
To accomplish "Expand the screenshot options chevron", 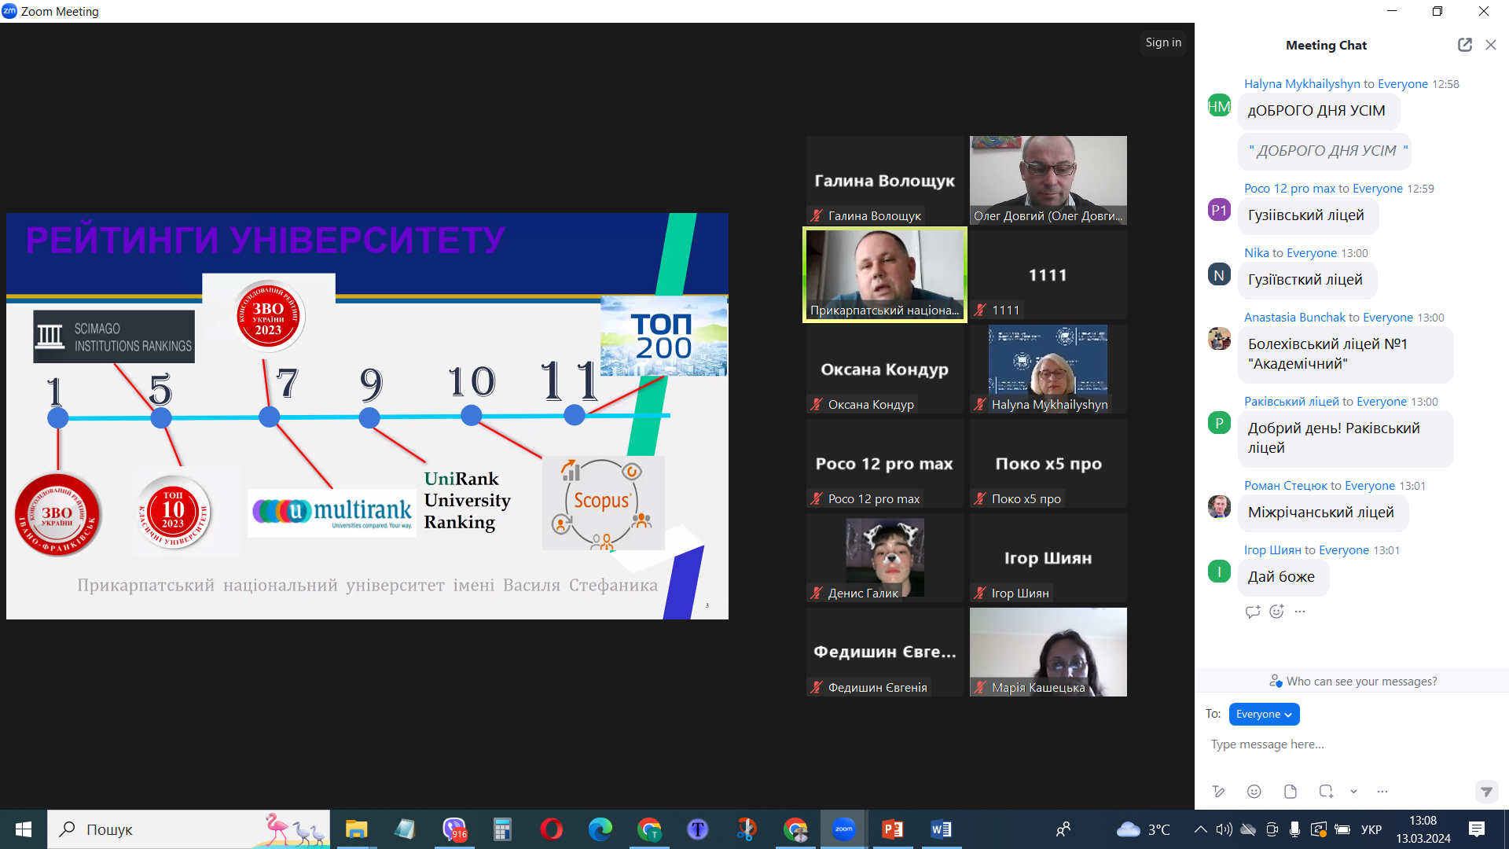I will [x=1353, y=792].
